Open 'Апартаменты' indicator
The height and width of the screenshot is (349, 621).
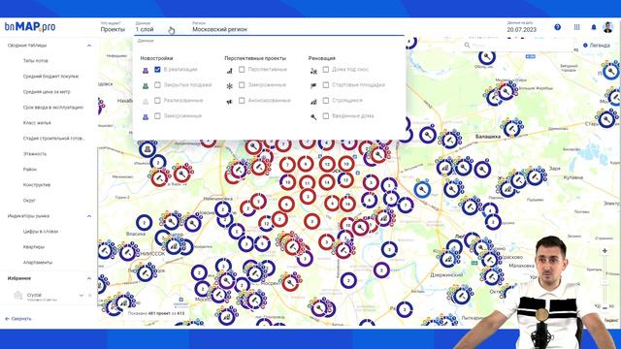pos(38,263)
